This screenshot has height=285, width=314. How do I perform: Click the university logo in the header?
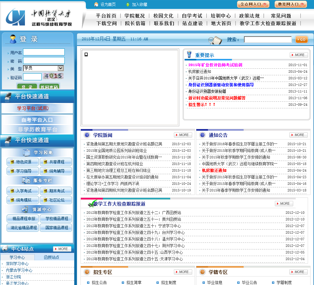(x=15, y=17)
